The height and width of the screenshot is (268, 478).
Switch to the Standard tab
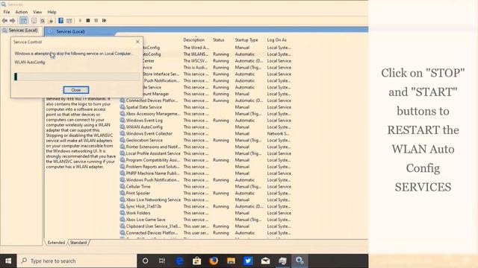tap(78, 243)
